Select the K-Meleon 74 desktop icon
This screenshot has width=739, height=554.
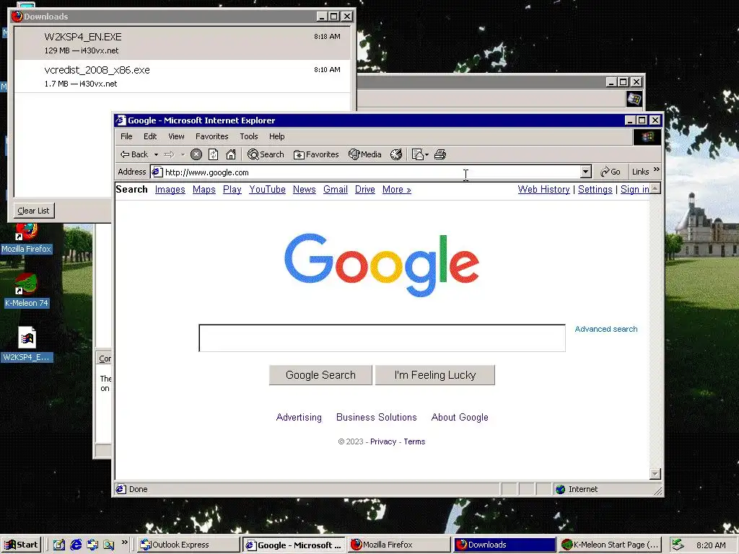(27, 291)
